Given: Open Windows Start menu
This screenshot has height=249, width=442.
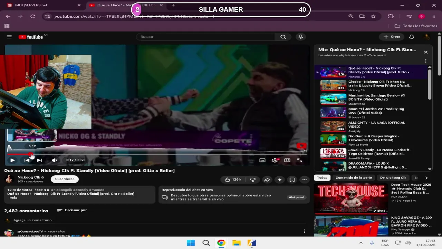Looking at the screenshot, I should tap(191, 243).
